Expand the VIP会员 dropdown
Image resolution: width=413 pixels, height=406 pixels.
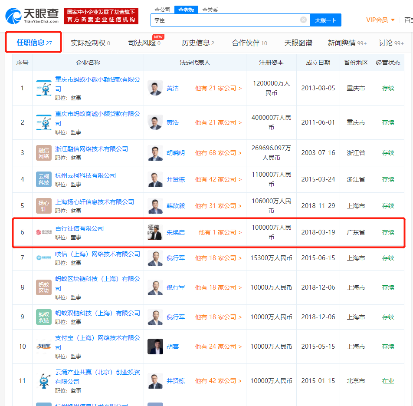[x=380, y=20]
